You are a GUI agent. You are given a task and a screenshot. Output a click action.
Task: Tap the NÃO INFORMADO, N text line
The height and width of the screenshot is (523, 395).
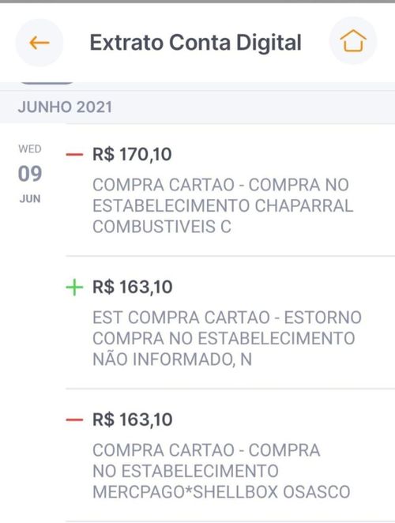172,359
